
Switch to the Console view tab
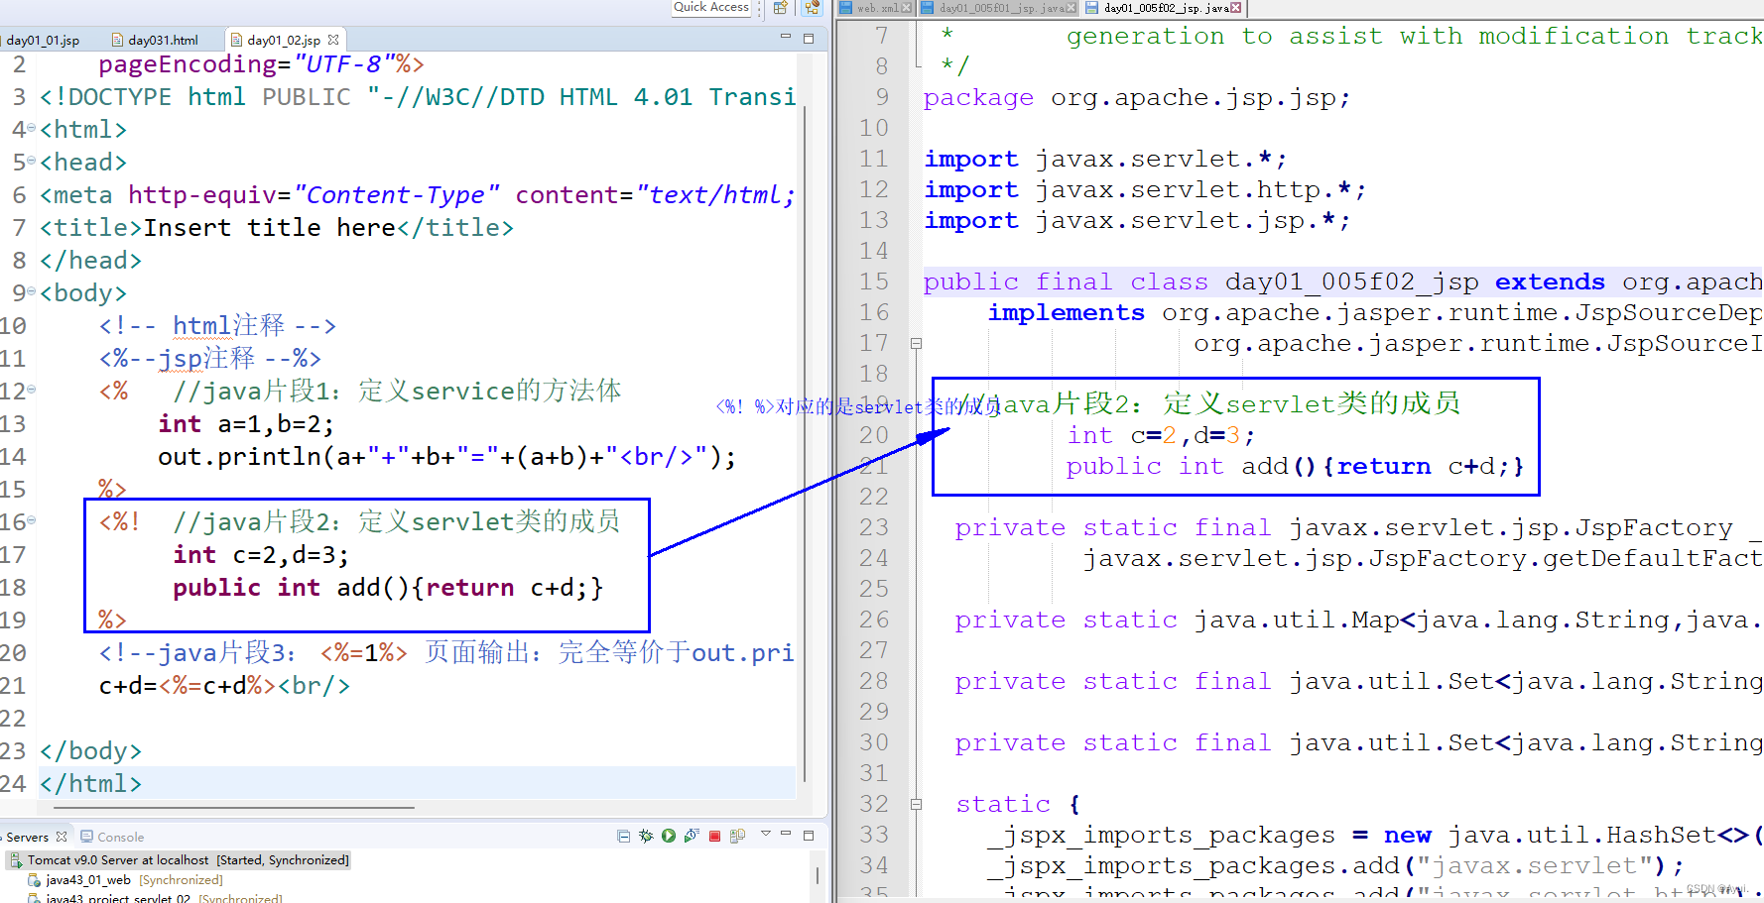113,837
